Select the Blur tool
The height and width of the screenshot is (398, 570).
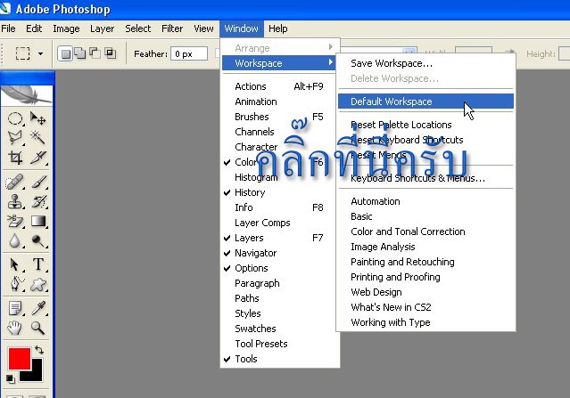[15, 240]
